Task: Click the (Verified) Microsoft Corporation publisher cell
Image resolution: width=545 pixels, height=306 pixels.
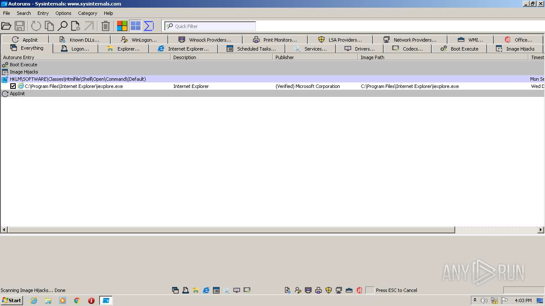Action: [x=308, y=86]
